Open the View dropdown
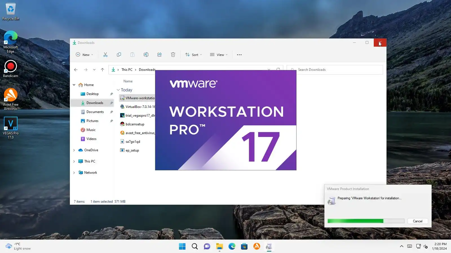The width and height of the screenshot is (451, 253). click(219, 55)
